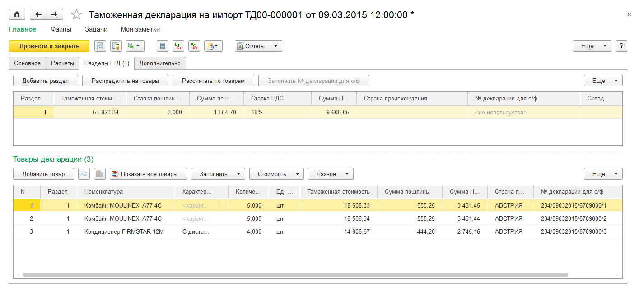639x290 pixels.
Task: Open the Разное dropdown menu
Action: click(330, 174)
